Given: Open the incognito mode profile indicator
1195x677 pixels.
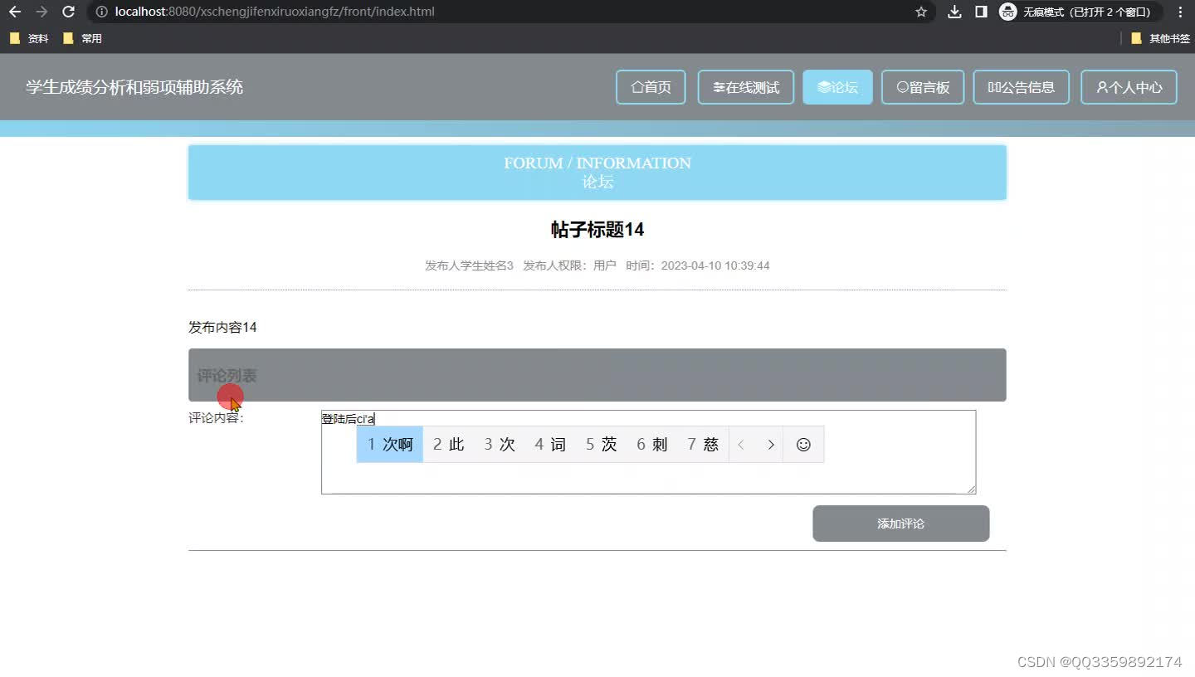Looking at the screenshot, I should pos(1079,12).
